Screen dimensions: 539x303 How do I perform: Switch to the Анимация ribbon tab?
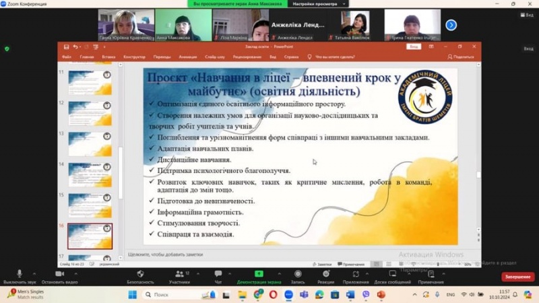(188, 57)
